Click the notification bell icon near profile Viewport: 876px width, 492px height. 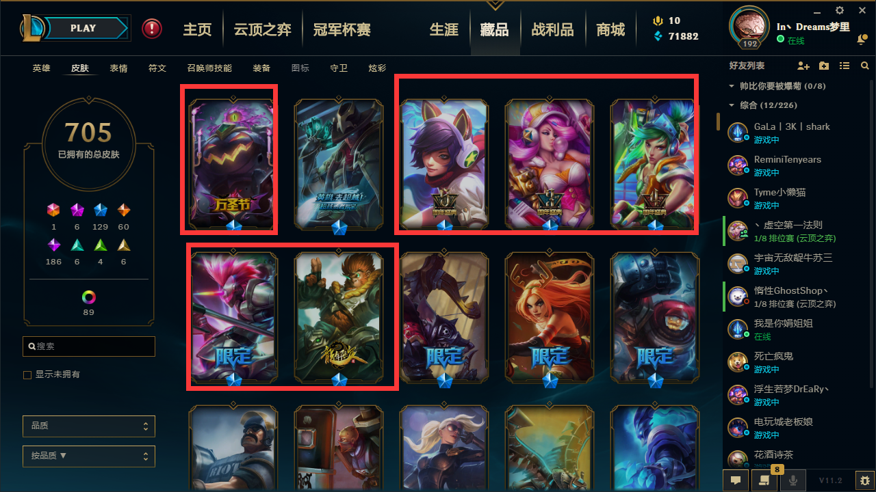pos(862,40)
